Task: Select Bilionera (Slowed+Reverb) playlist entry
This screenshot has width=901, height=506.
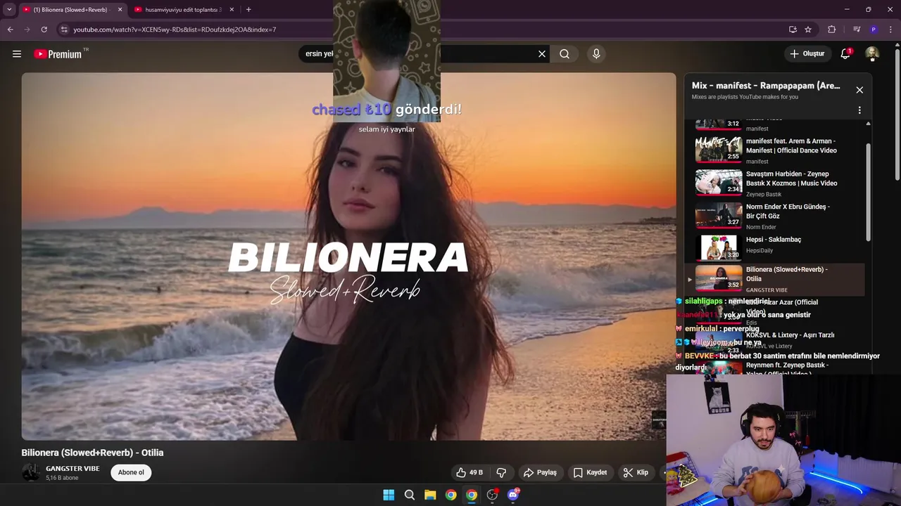Action: (776, 280)
